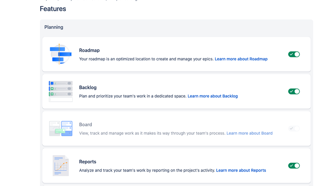This screenshot has width=327, height=186.
Task: Open "Learn more about Board" link
Action: tap(249, 133)
